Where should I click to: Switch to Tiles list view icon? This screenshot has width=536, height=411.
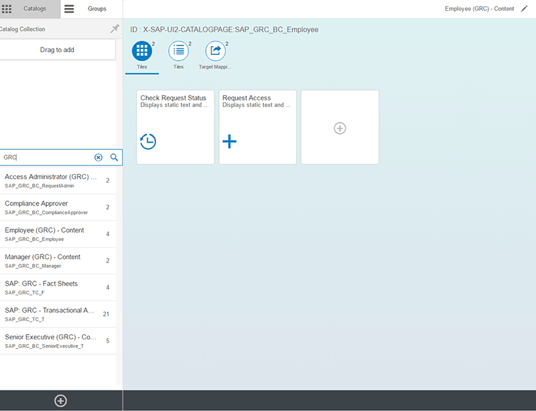[178, 52]
